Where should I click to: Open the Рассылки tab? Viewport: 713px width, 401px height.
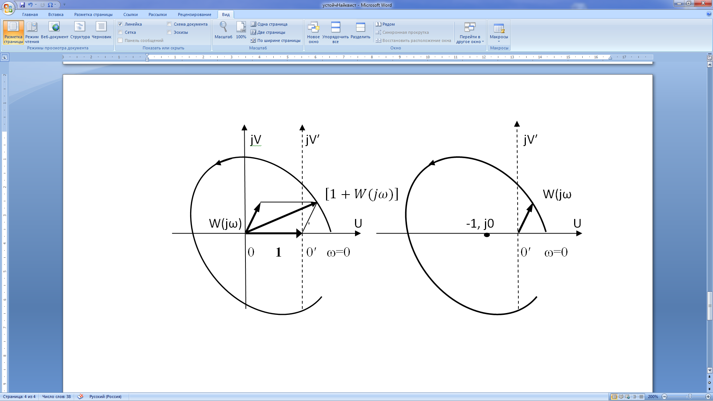pyautogui.click(x=157, y=14)
